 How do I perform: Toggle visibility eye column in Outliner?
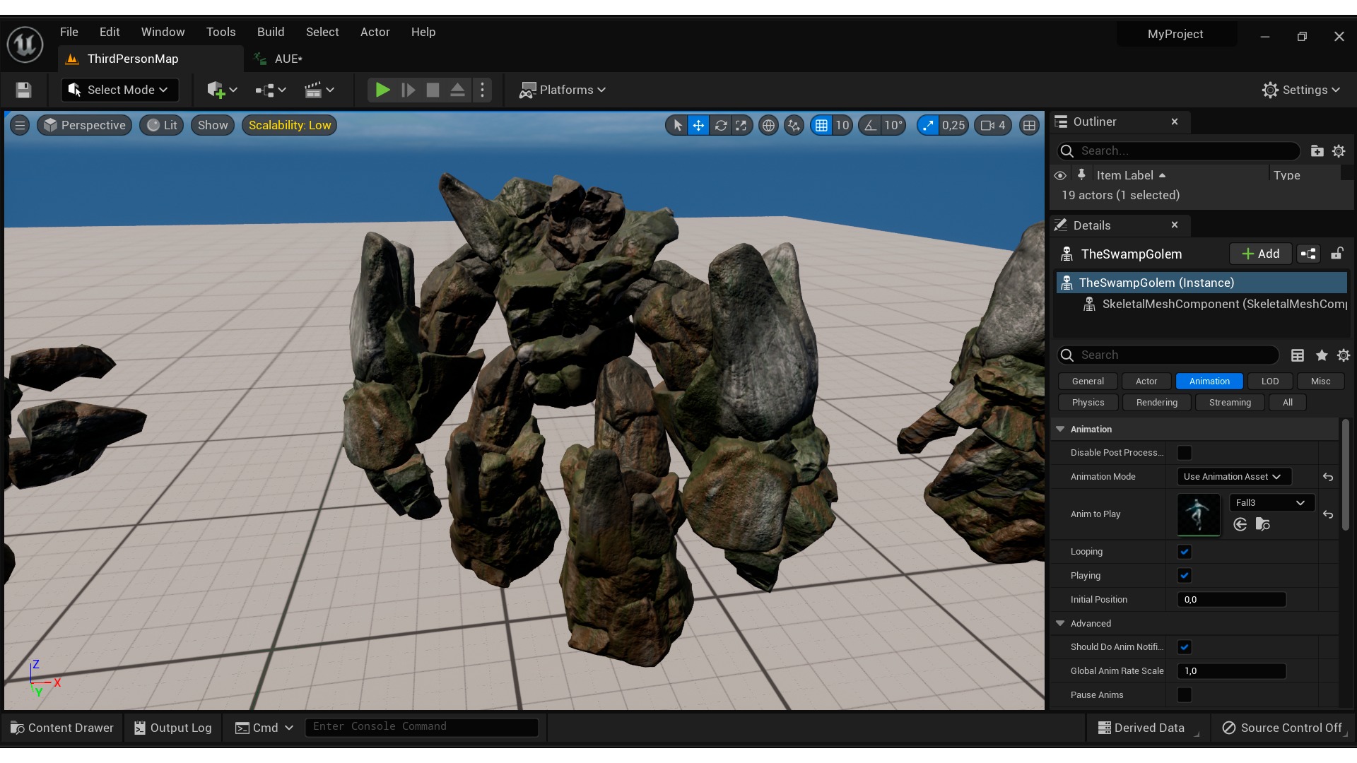(x=1060, y=175)
